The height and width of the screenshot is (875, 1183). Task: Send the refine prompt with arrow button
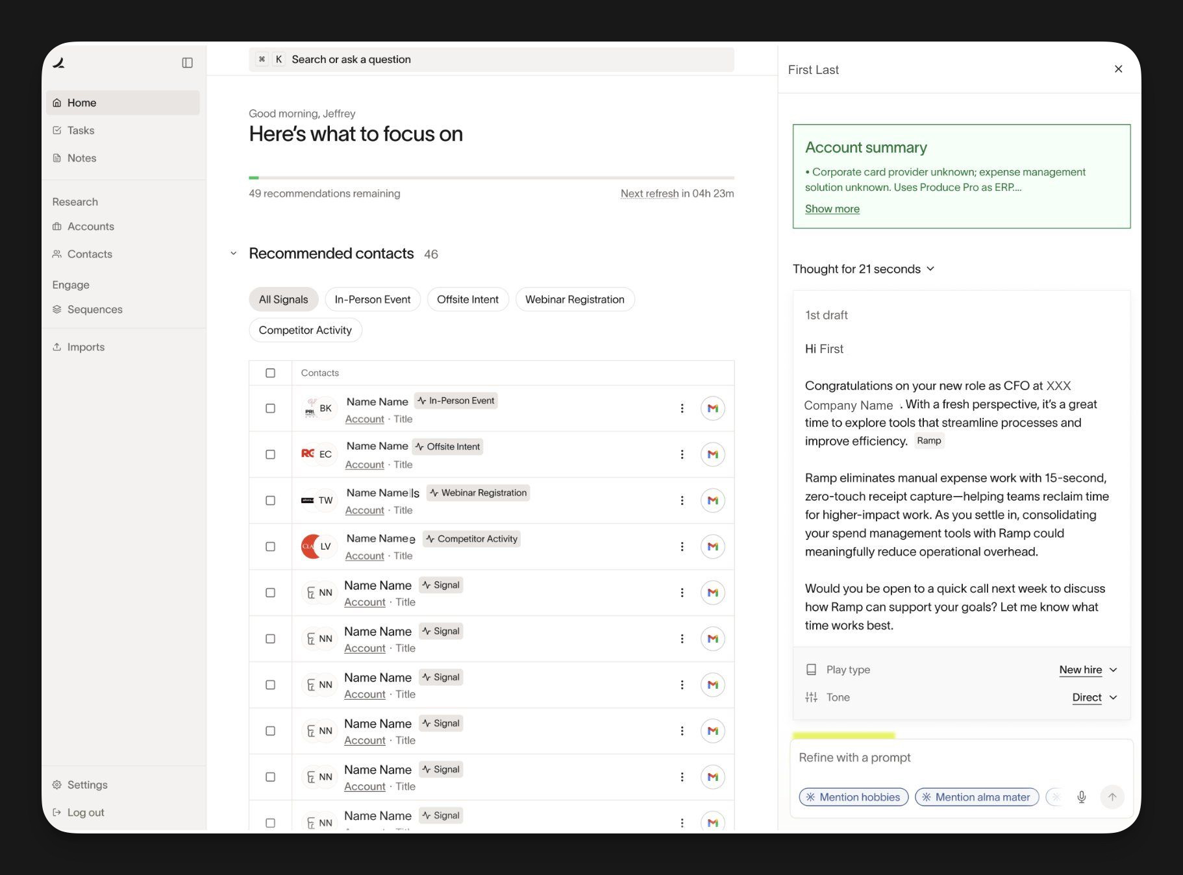click(x=1112, y=797)
